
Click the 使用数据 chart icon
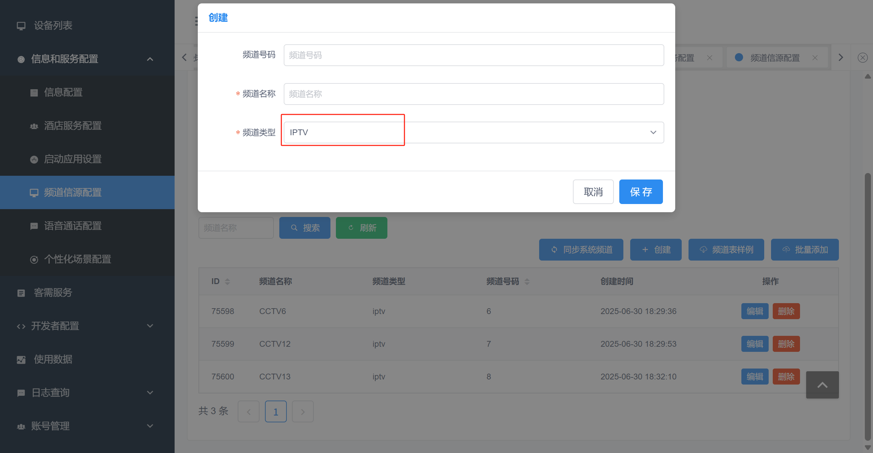21,360
